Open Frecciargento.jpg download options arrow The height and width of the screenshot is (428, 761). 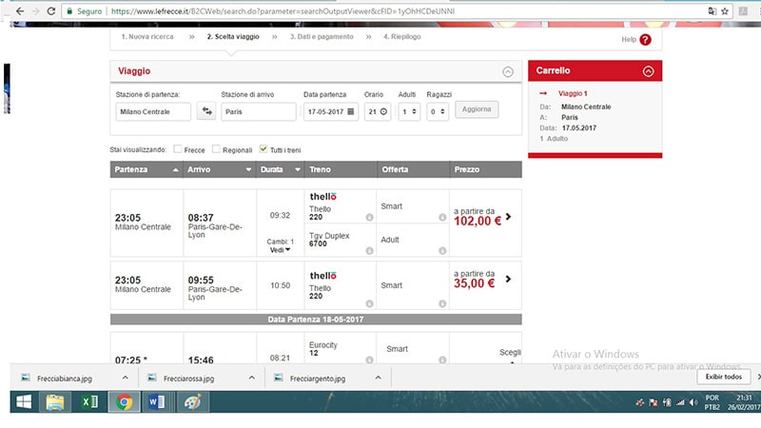point(378,378)
